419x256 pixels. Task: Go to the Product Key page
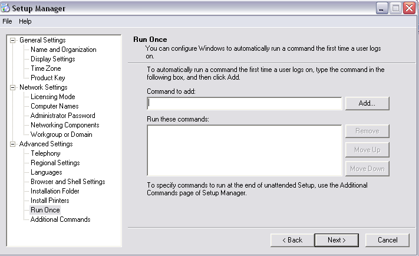tap(48, 78)
